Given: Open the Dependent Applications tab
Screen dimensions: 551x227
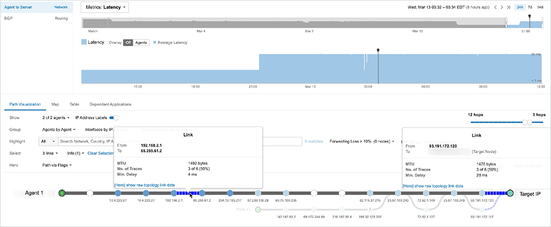Looking at the screenshot, I should (110, 104).
